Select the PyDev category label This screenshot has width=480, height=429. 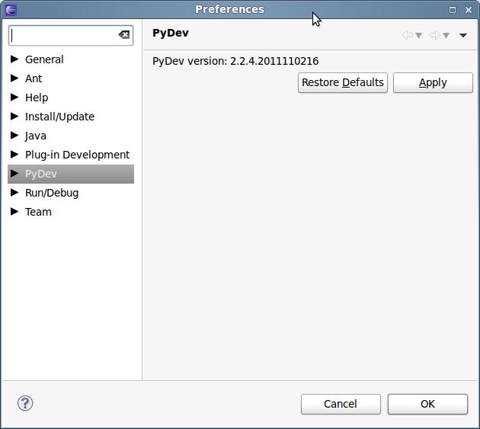[41, 174]
